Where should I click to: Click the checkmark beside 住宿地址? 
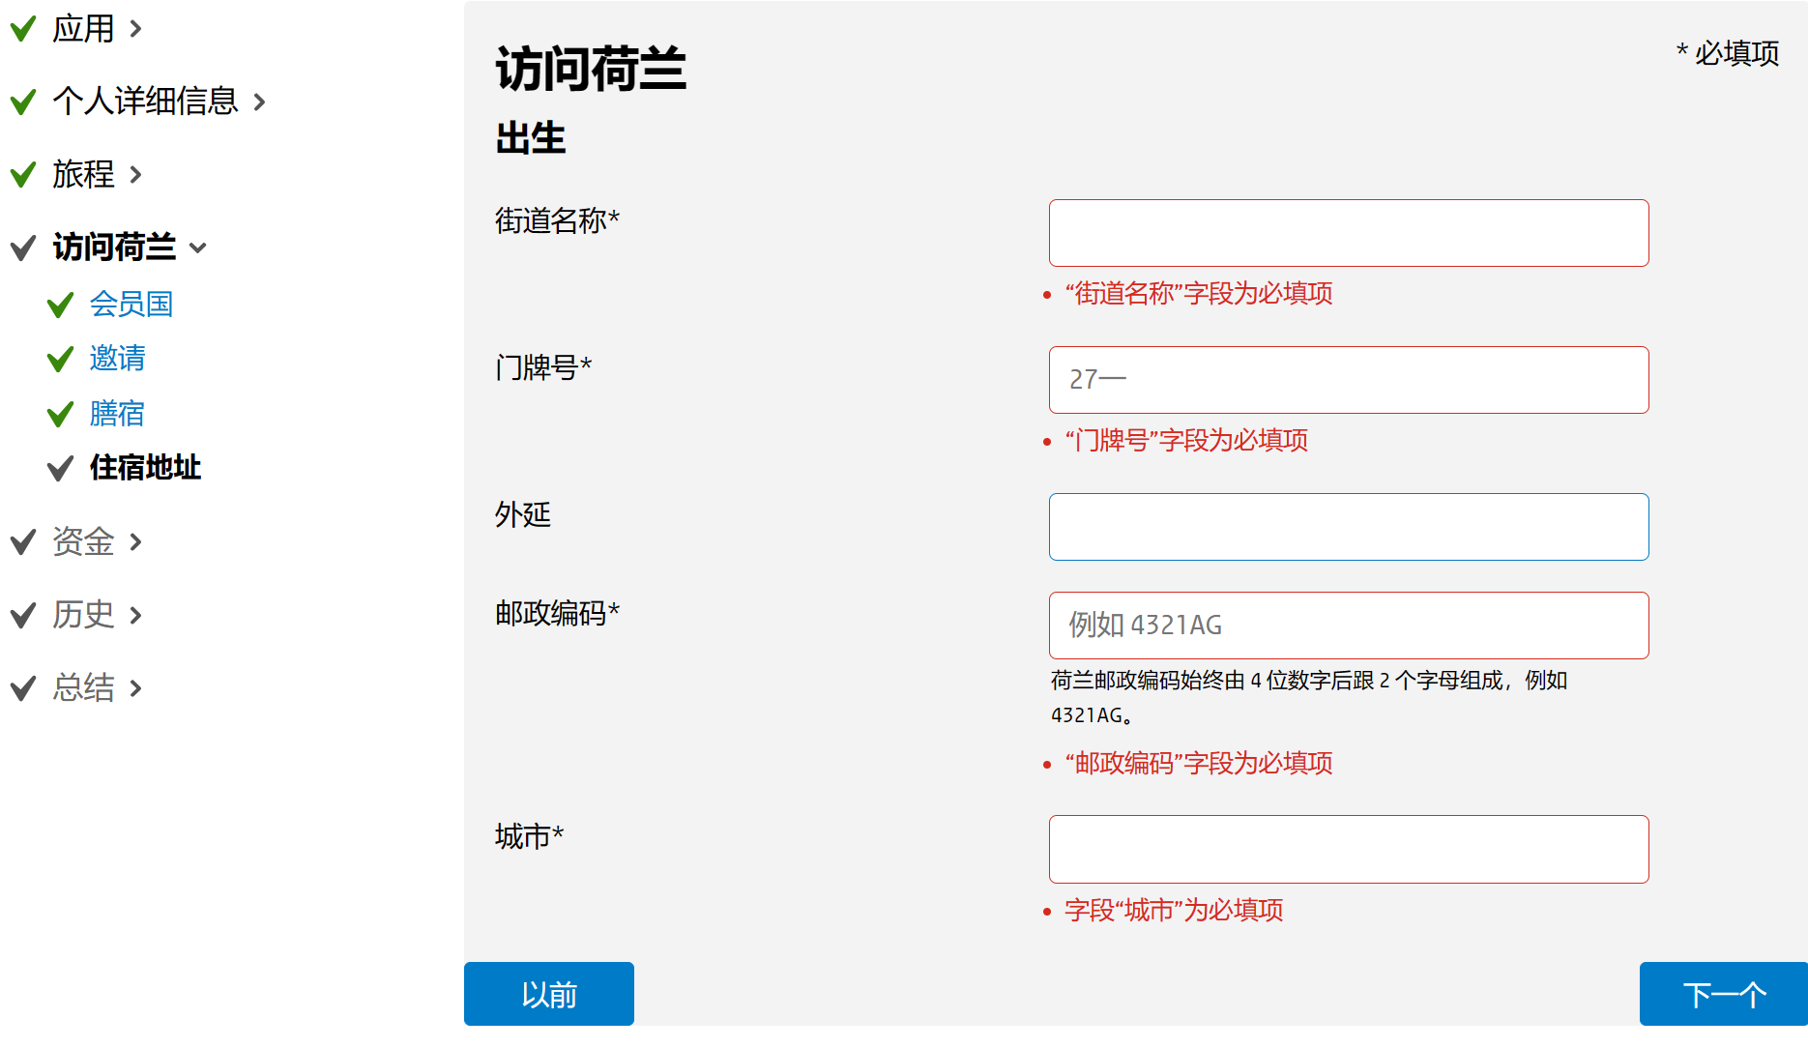click(x=60, y=469)
